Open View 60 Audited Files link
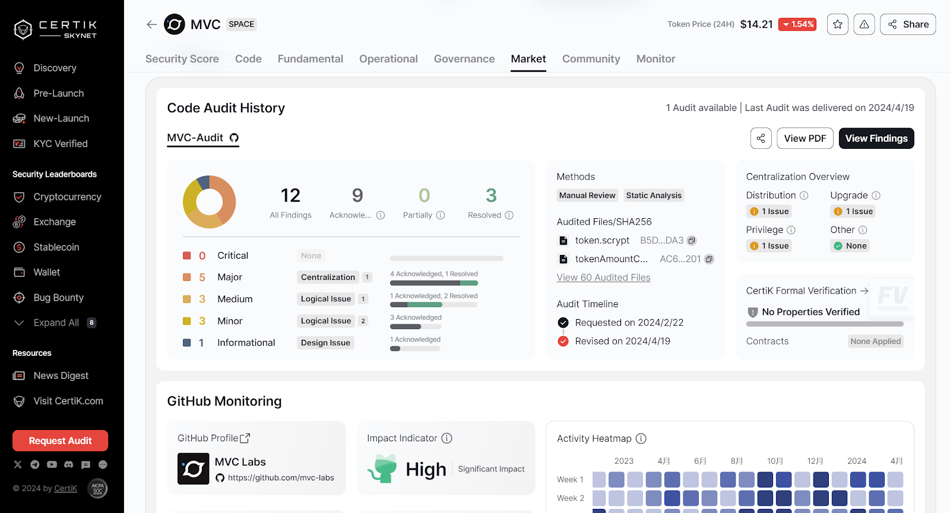The width and height of the screenshot is (950, 513). (603, 278)
